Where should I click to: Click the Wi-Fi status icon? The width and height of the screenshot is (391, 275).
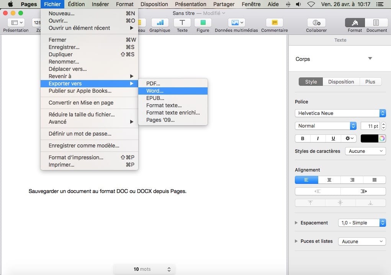(311, 4)
